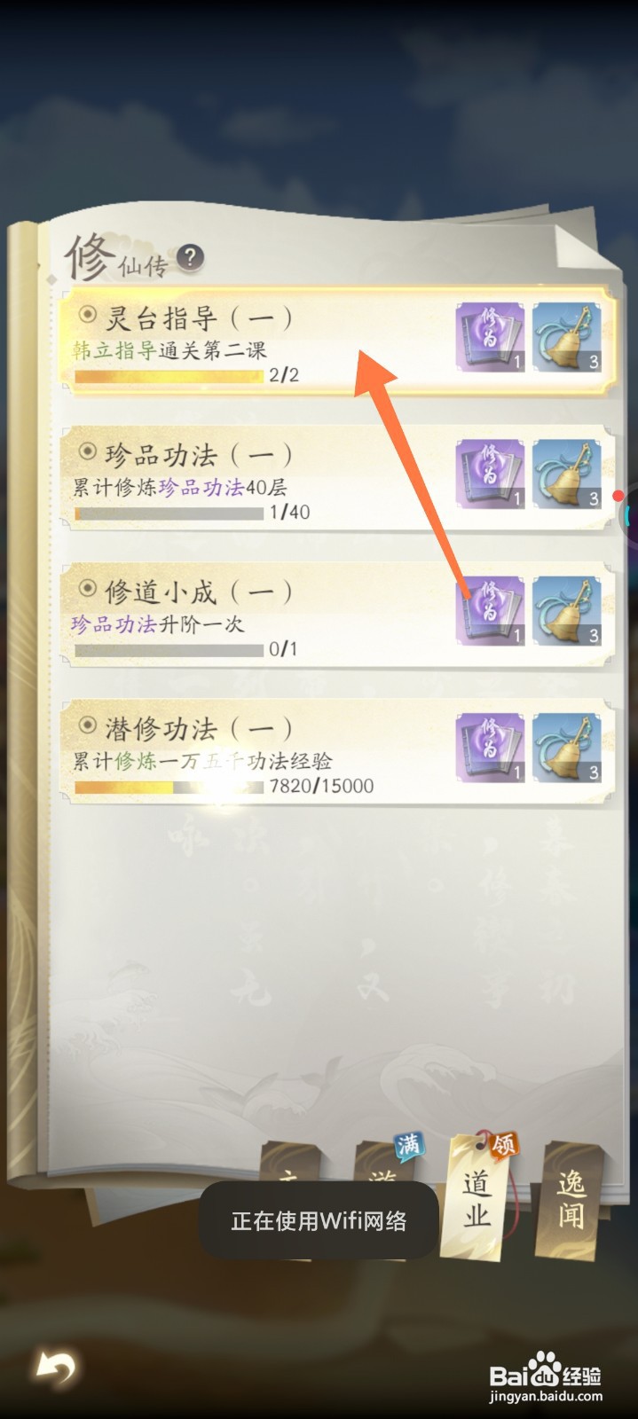638x1419 pixels.
Task: Select the 修道小成 radio bullet
Action: point(87,588)
